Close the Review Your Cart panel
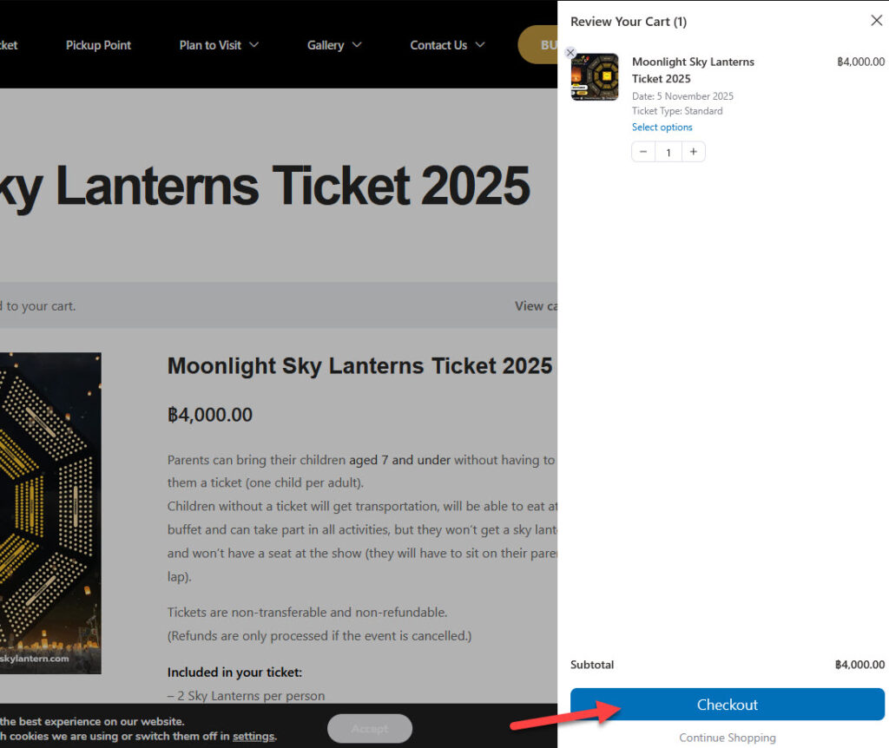889x748 pixels. [x=876, y=21]
